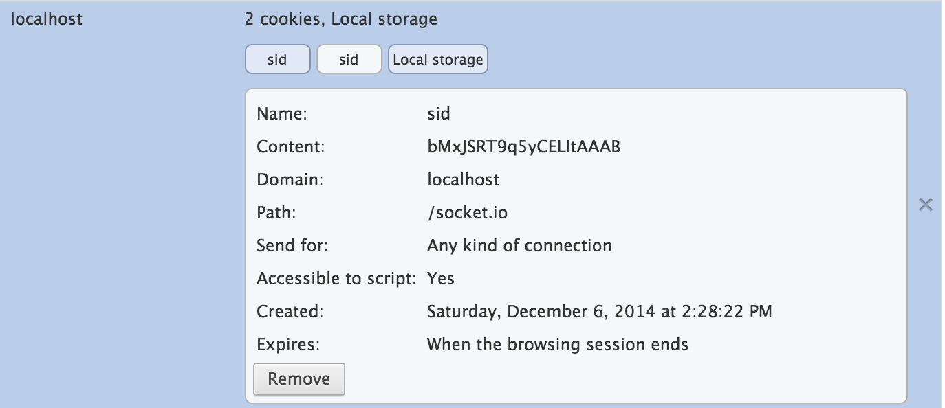The height and width of the screenshot is (408, 945).
Task: Click the Accessible to script 'Yes' value
Action: [x=440, y=278]
